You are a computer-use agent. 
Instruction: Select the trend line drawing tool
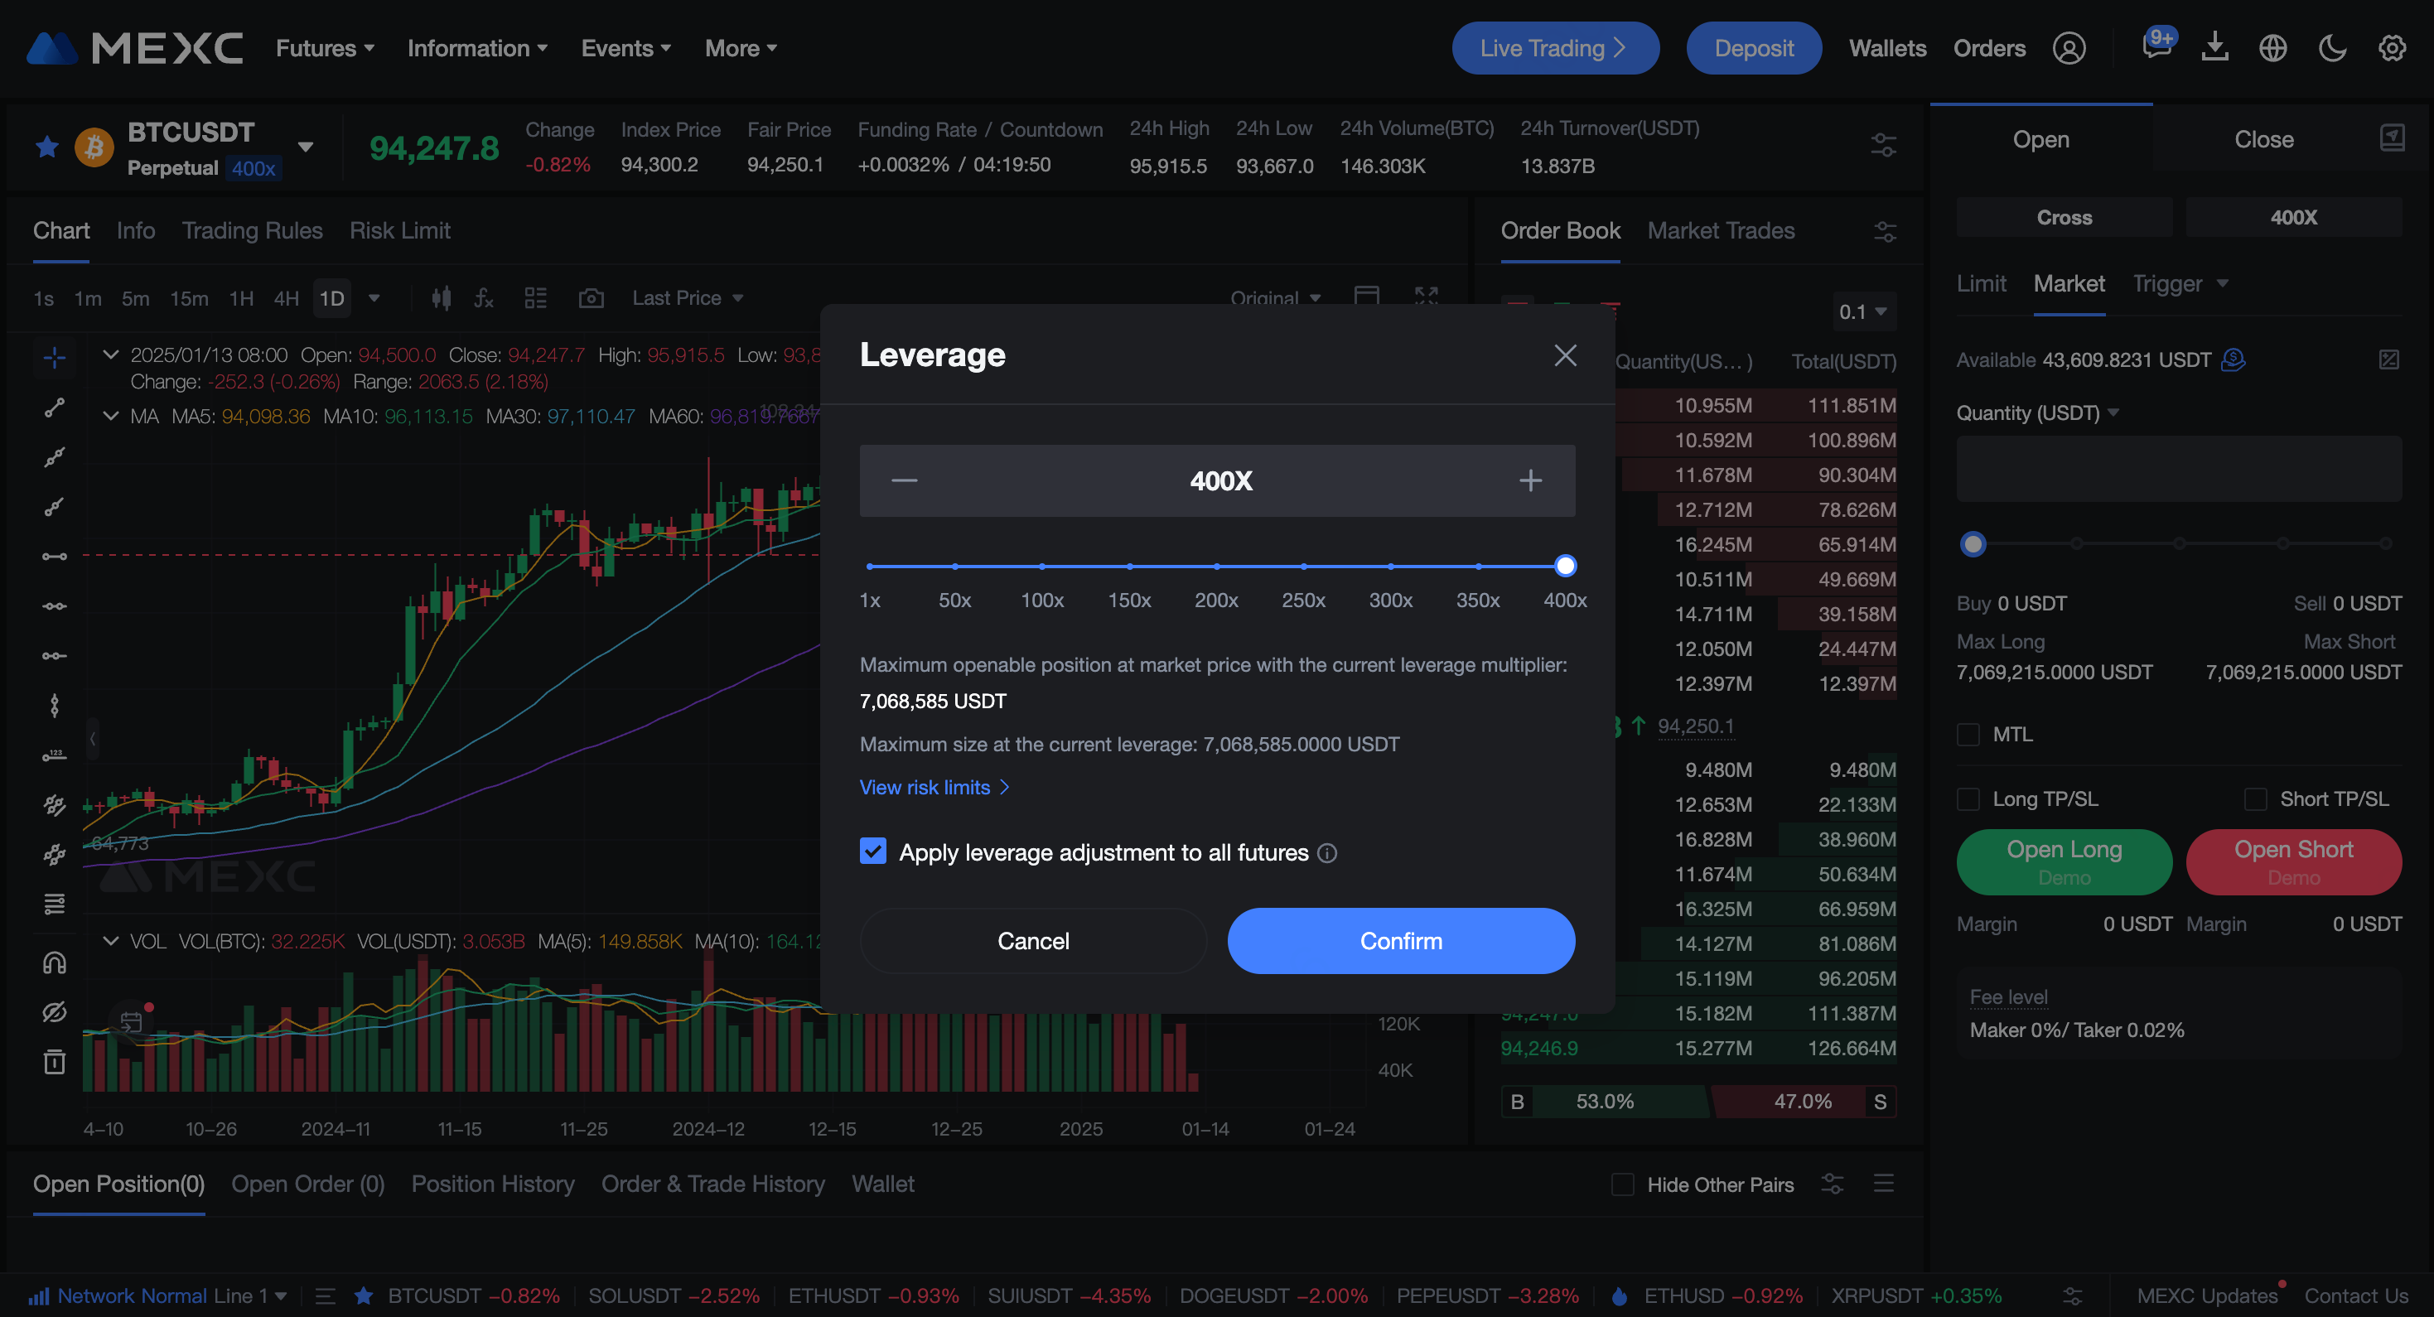coord(55,408)
